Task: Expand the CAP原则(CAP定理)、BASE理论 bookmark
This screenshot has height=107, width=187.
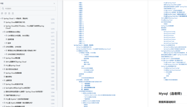Action: tap(5, 36)
